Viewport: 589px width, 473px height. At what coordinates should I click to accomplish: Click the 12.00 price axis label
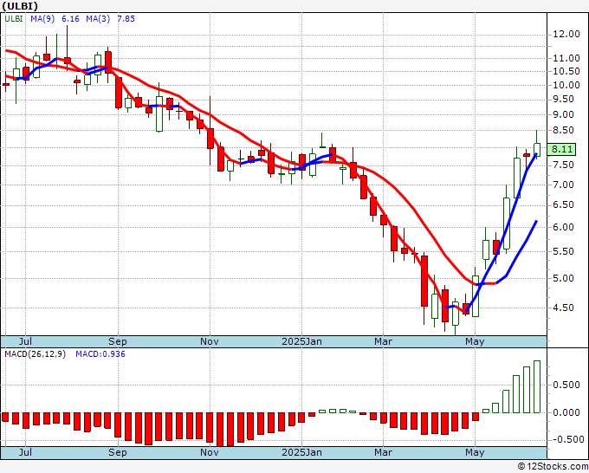tap(566, 34)
